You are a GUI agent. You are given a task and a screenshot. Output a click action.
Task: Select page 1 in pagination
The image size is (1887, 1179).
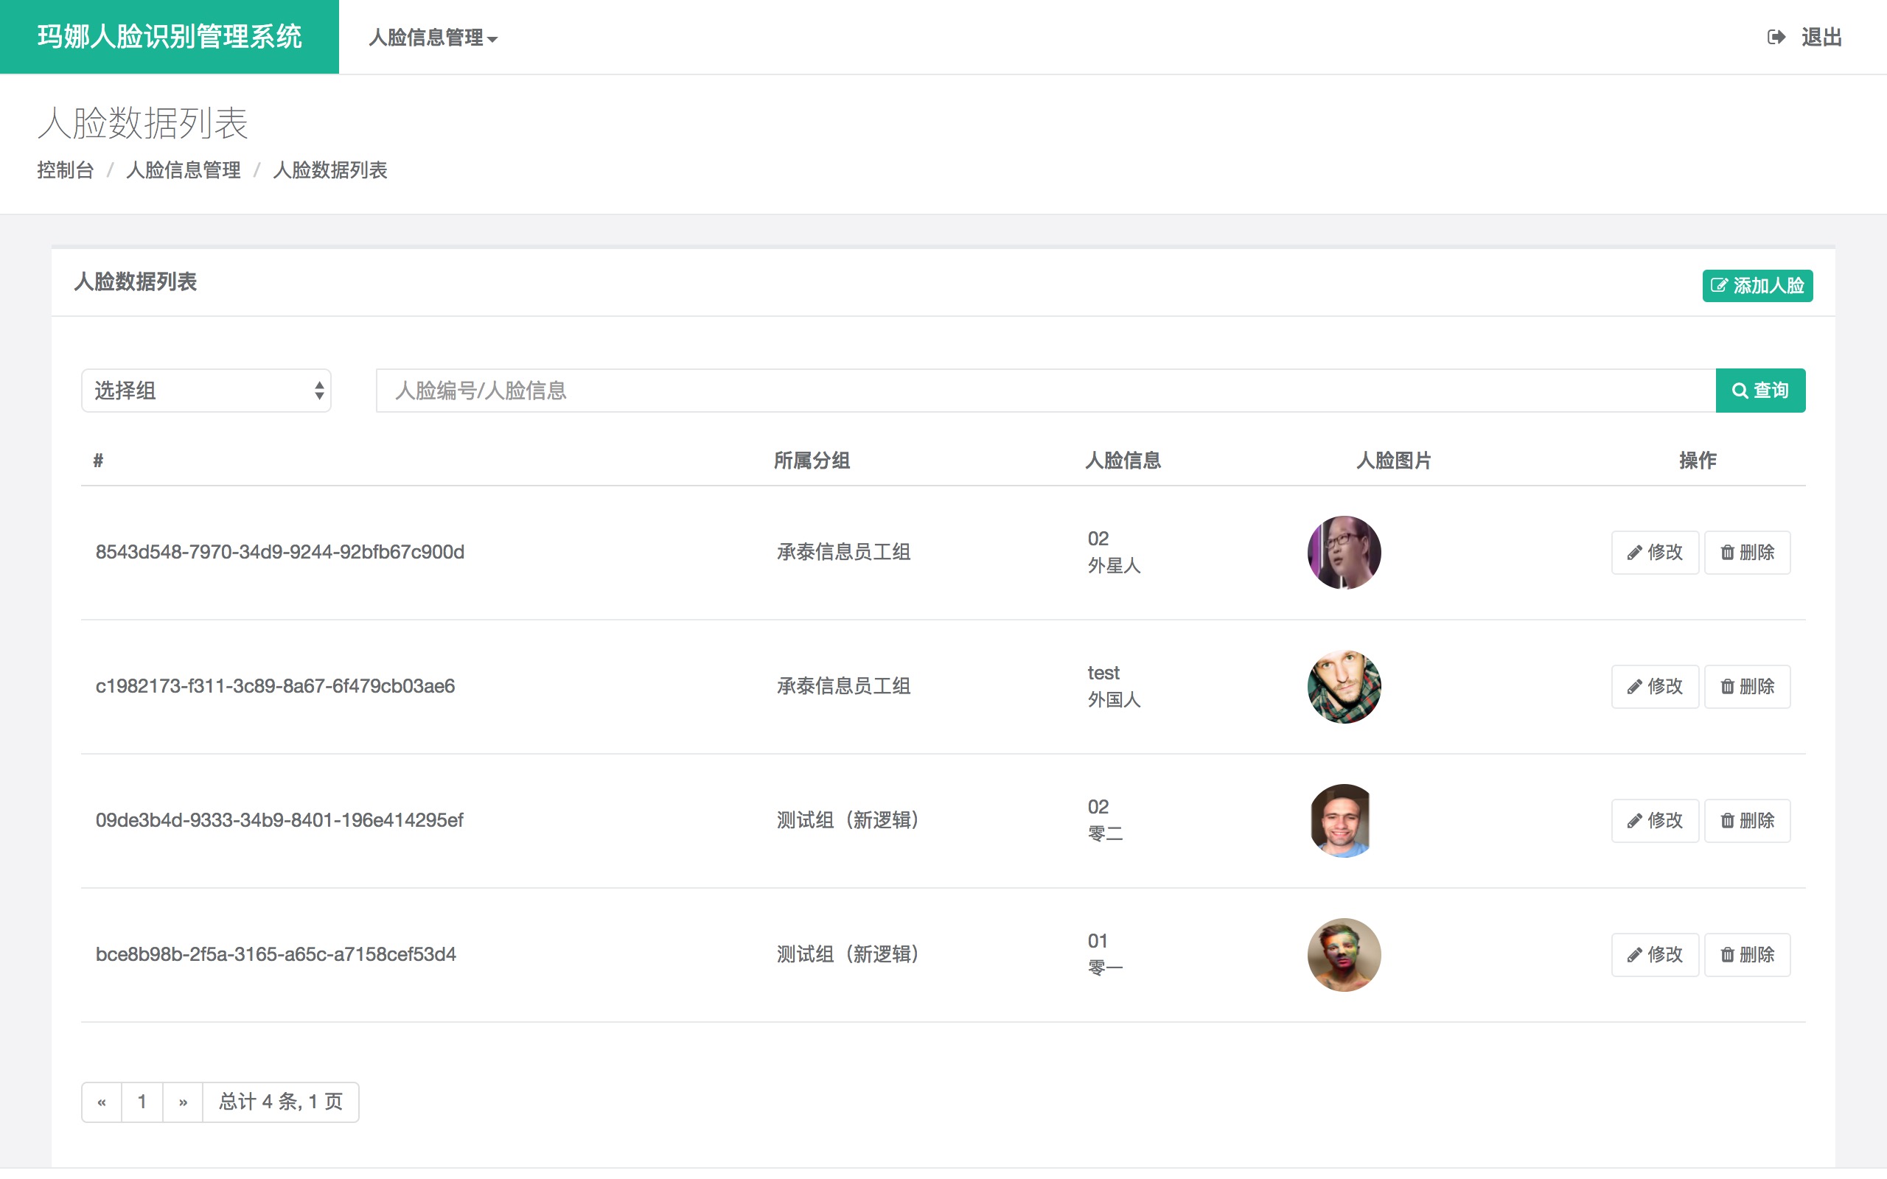[x=142, y=1102]
